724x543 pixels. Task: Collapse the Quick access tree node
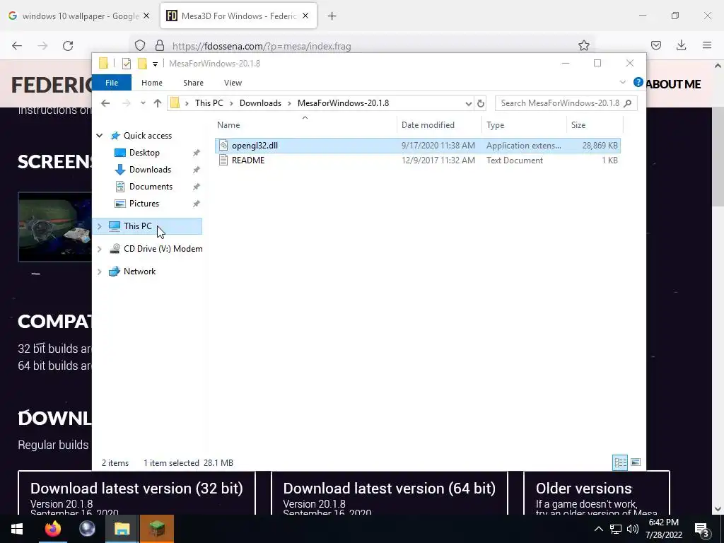pyautogui.click(x=99, y=135)
